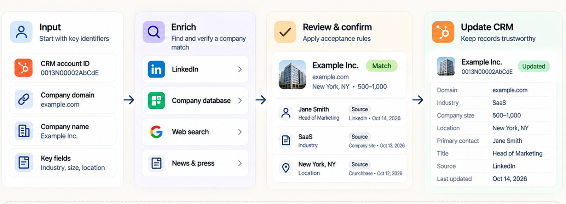Click the 'Start with key identifiers' subtitle

(74, 39)
